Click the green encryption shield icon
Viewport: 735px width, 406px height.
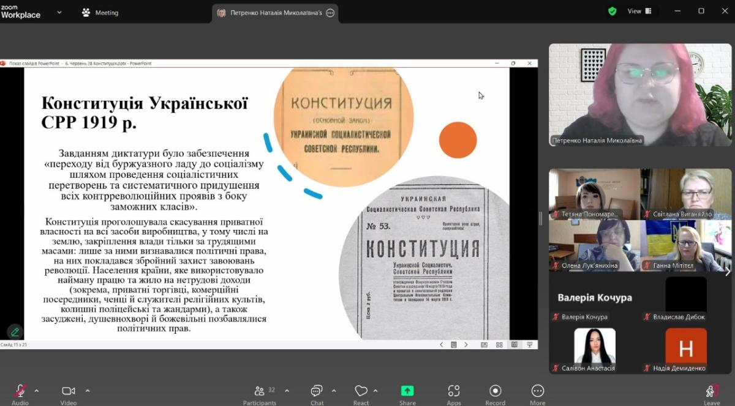pyautogui.click(x=612, y=11)
